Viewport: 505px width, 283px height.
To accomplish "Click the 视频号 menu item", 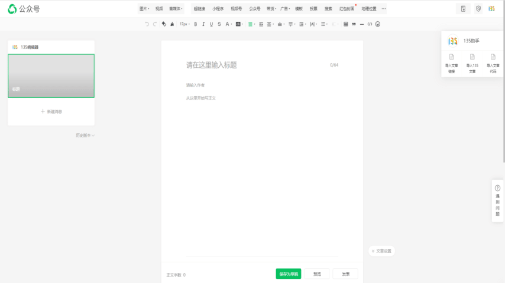I will (x=236, y=9).
